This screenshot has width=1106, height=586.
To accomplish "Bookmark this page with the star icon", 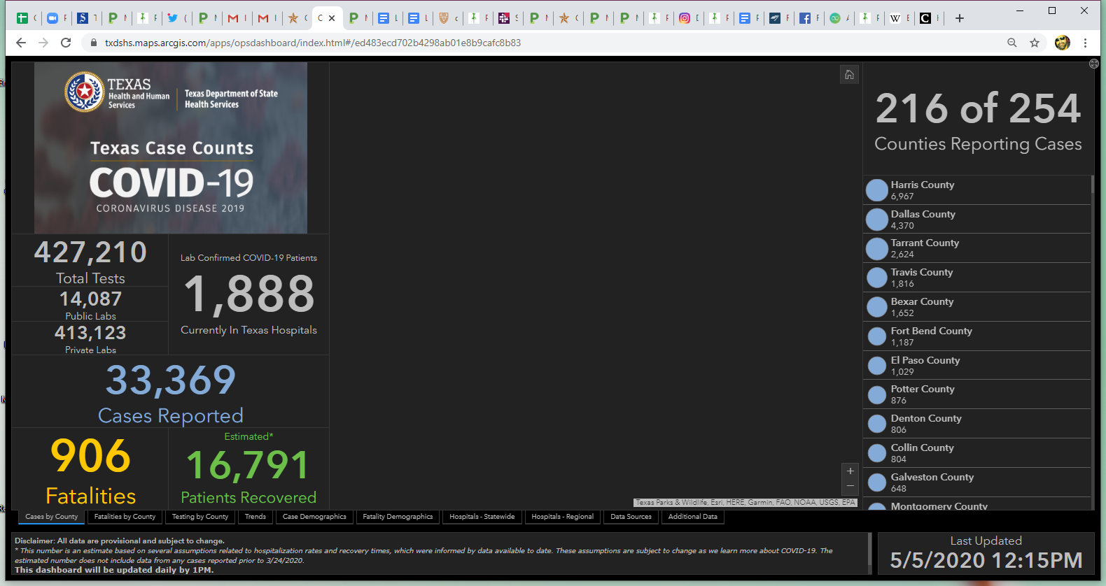I will tap(1035, 43).
